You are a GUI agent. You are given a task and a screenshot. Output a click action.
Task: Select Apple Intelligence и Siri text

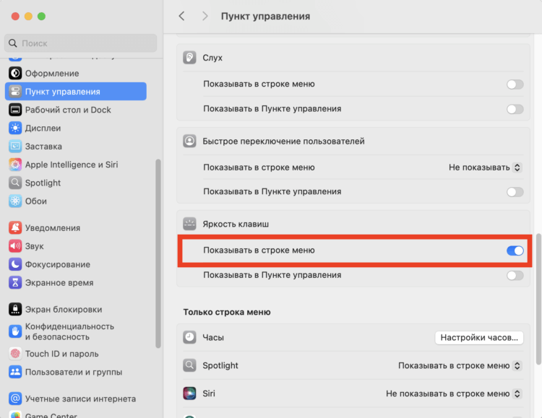coord(72,165)
